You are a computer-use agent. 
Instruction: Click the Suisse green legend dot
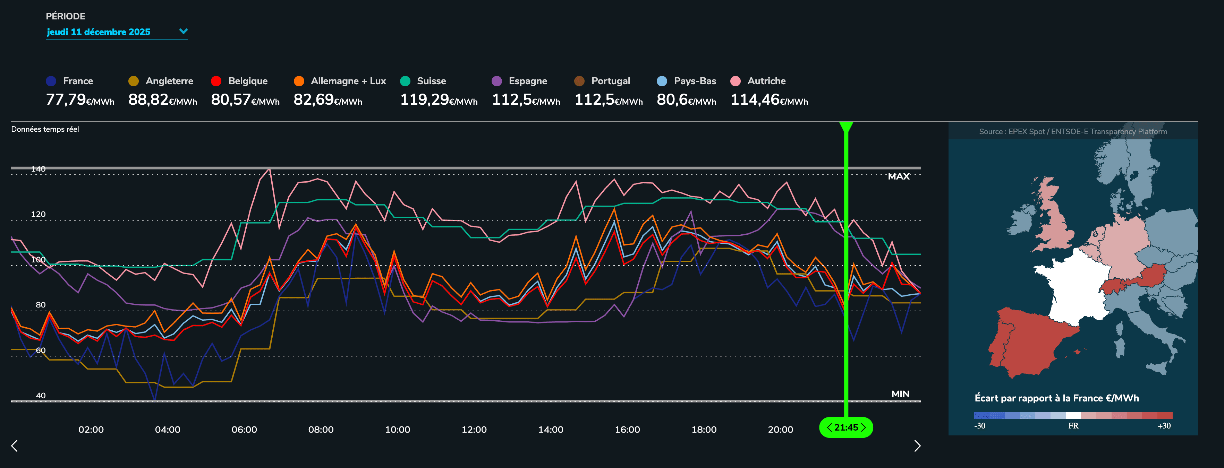405,81
